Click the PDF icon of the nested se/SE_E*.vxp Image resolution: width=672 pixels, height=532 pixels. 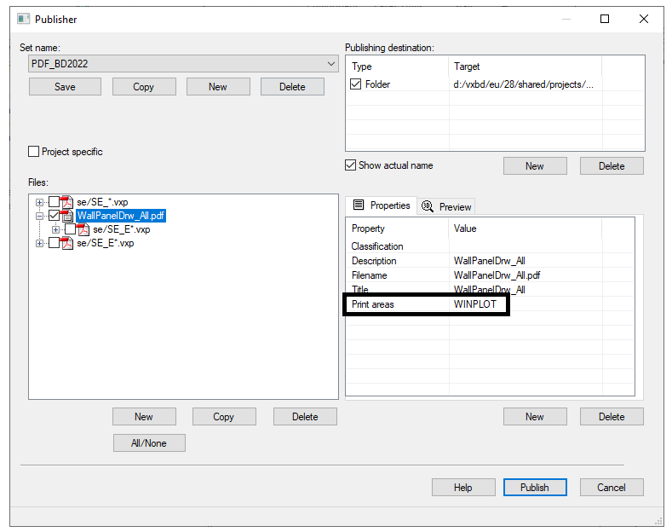coord(83,229)
